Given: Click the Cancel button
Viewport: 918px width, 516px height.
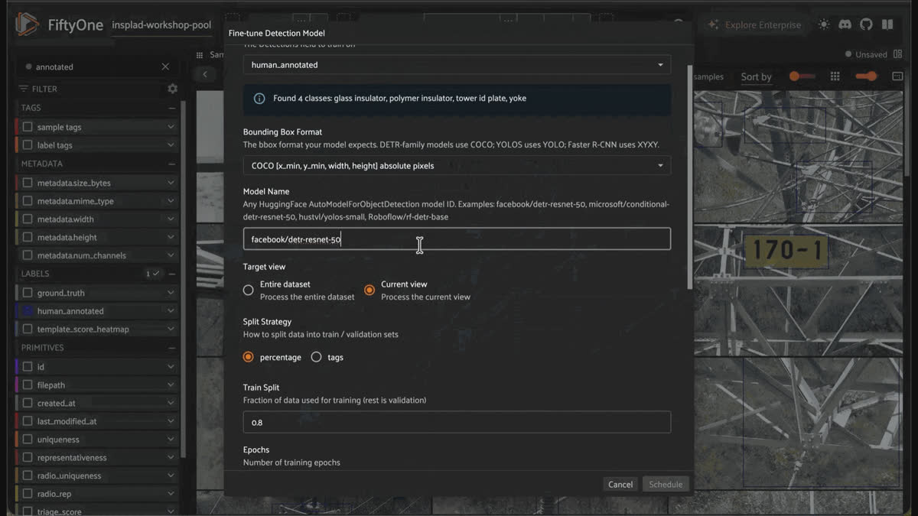Looking at the screenshot, I should click(620, 484).
